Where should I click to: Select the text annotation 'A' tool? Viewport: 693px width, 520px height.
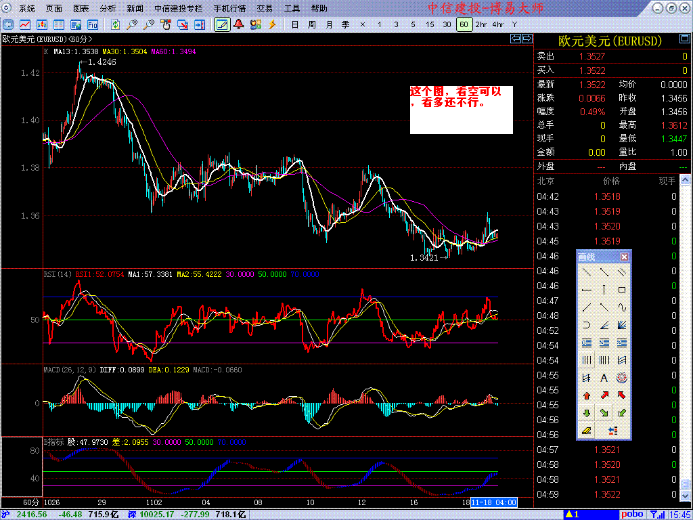click(604, 378)
